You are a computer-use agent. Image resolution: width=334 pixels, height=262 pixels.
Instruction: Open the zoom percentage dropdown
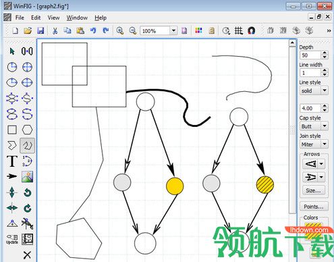(x=173, y=30)
